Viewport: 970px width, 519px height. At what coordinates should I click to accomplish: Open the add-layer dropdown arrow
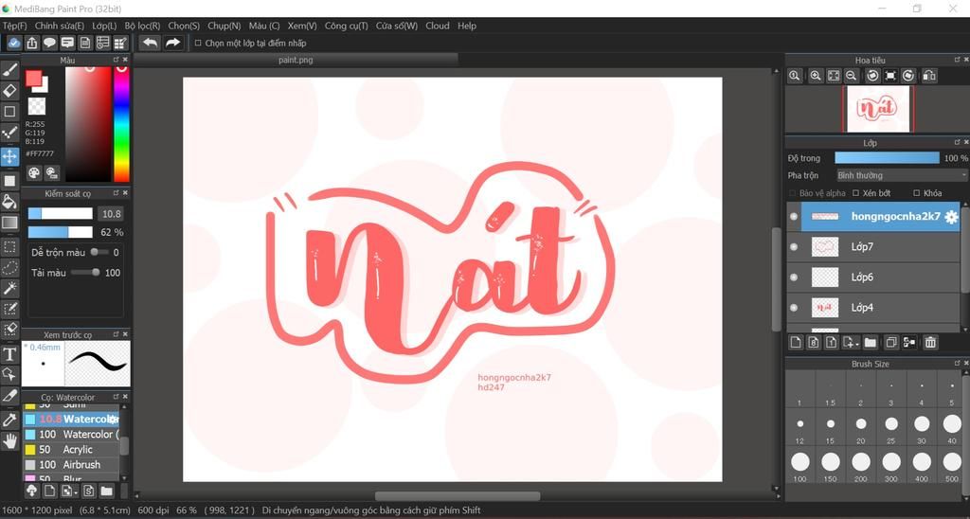858,344
